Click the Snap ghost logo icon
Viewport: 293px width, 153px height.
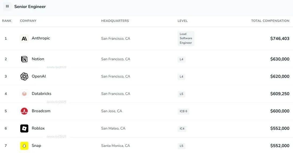tap(24, 146)
